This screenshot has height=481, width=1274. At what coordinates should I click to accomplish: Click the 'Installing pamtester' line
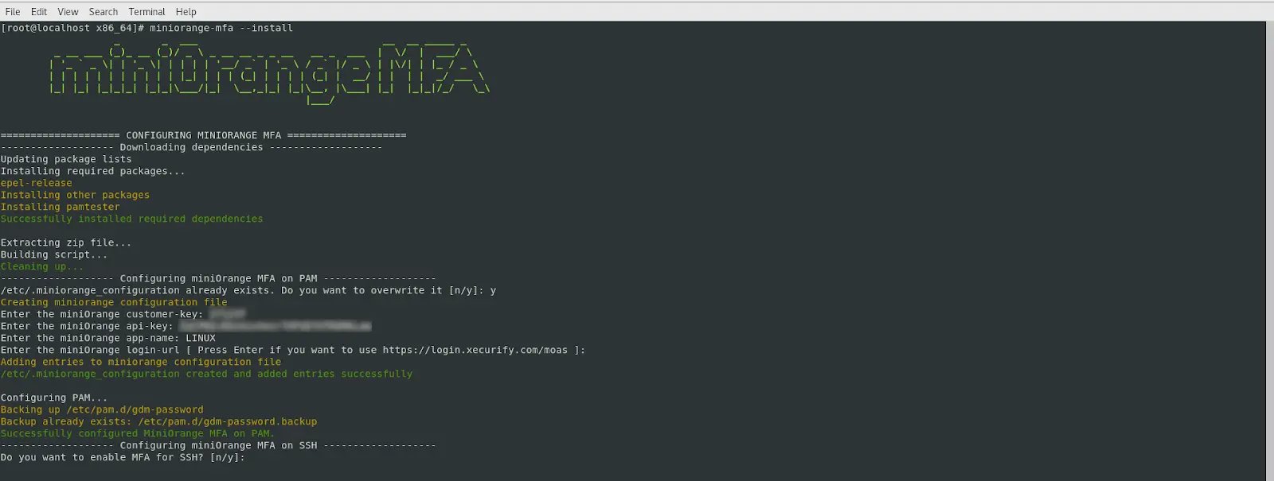point(61,207)
